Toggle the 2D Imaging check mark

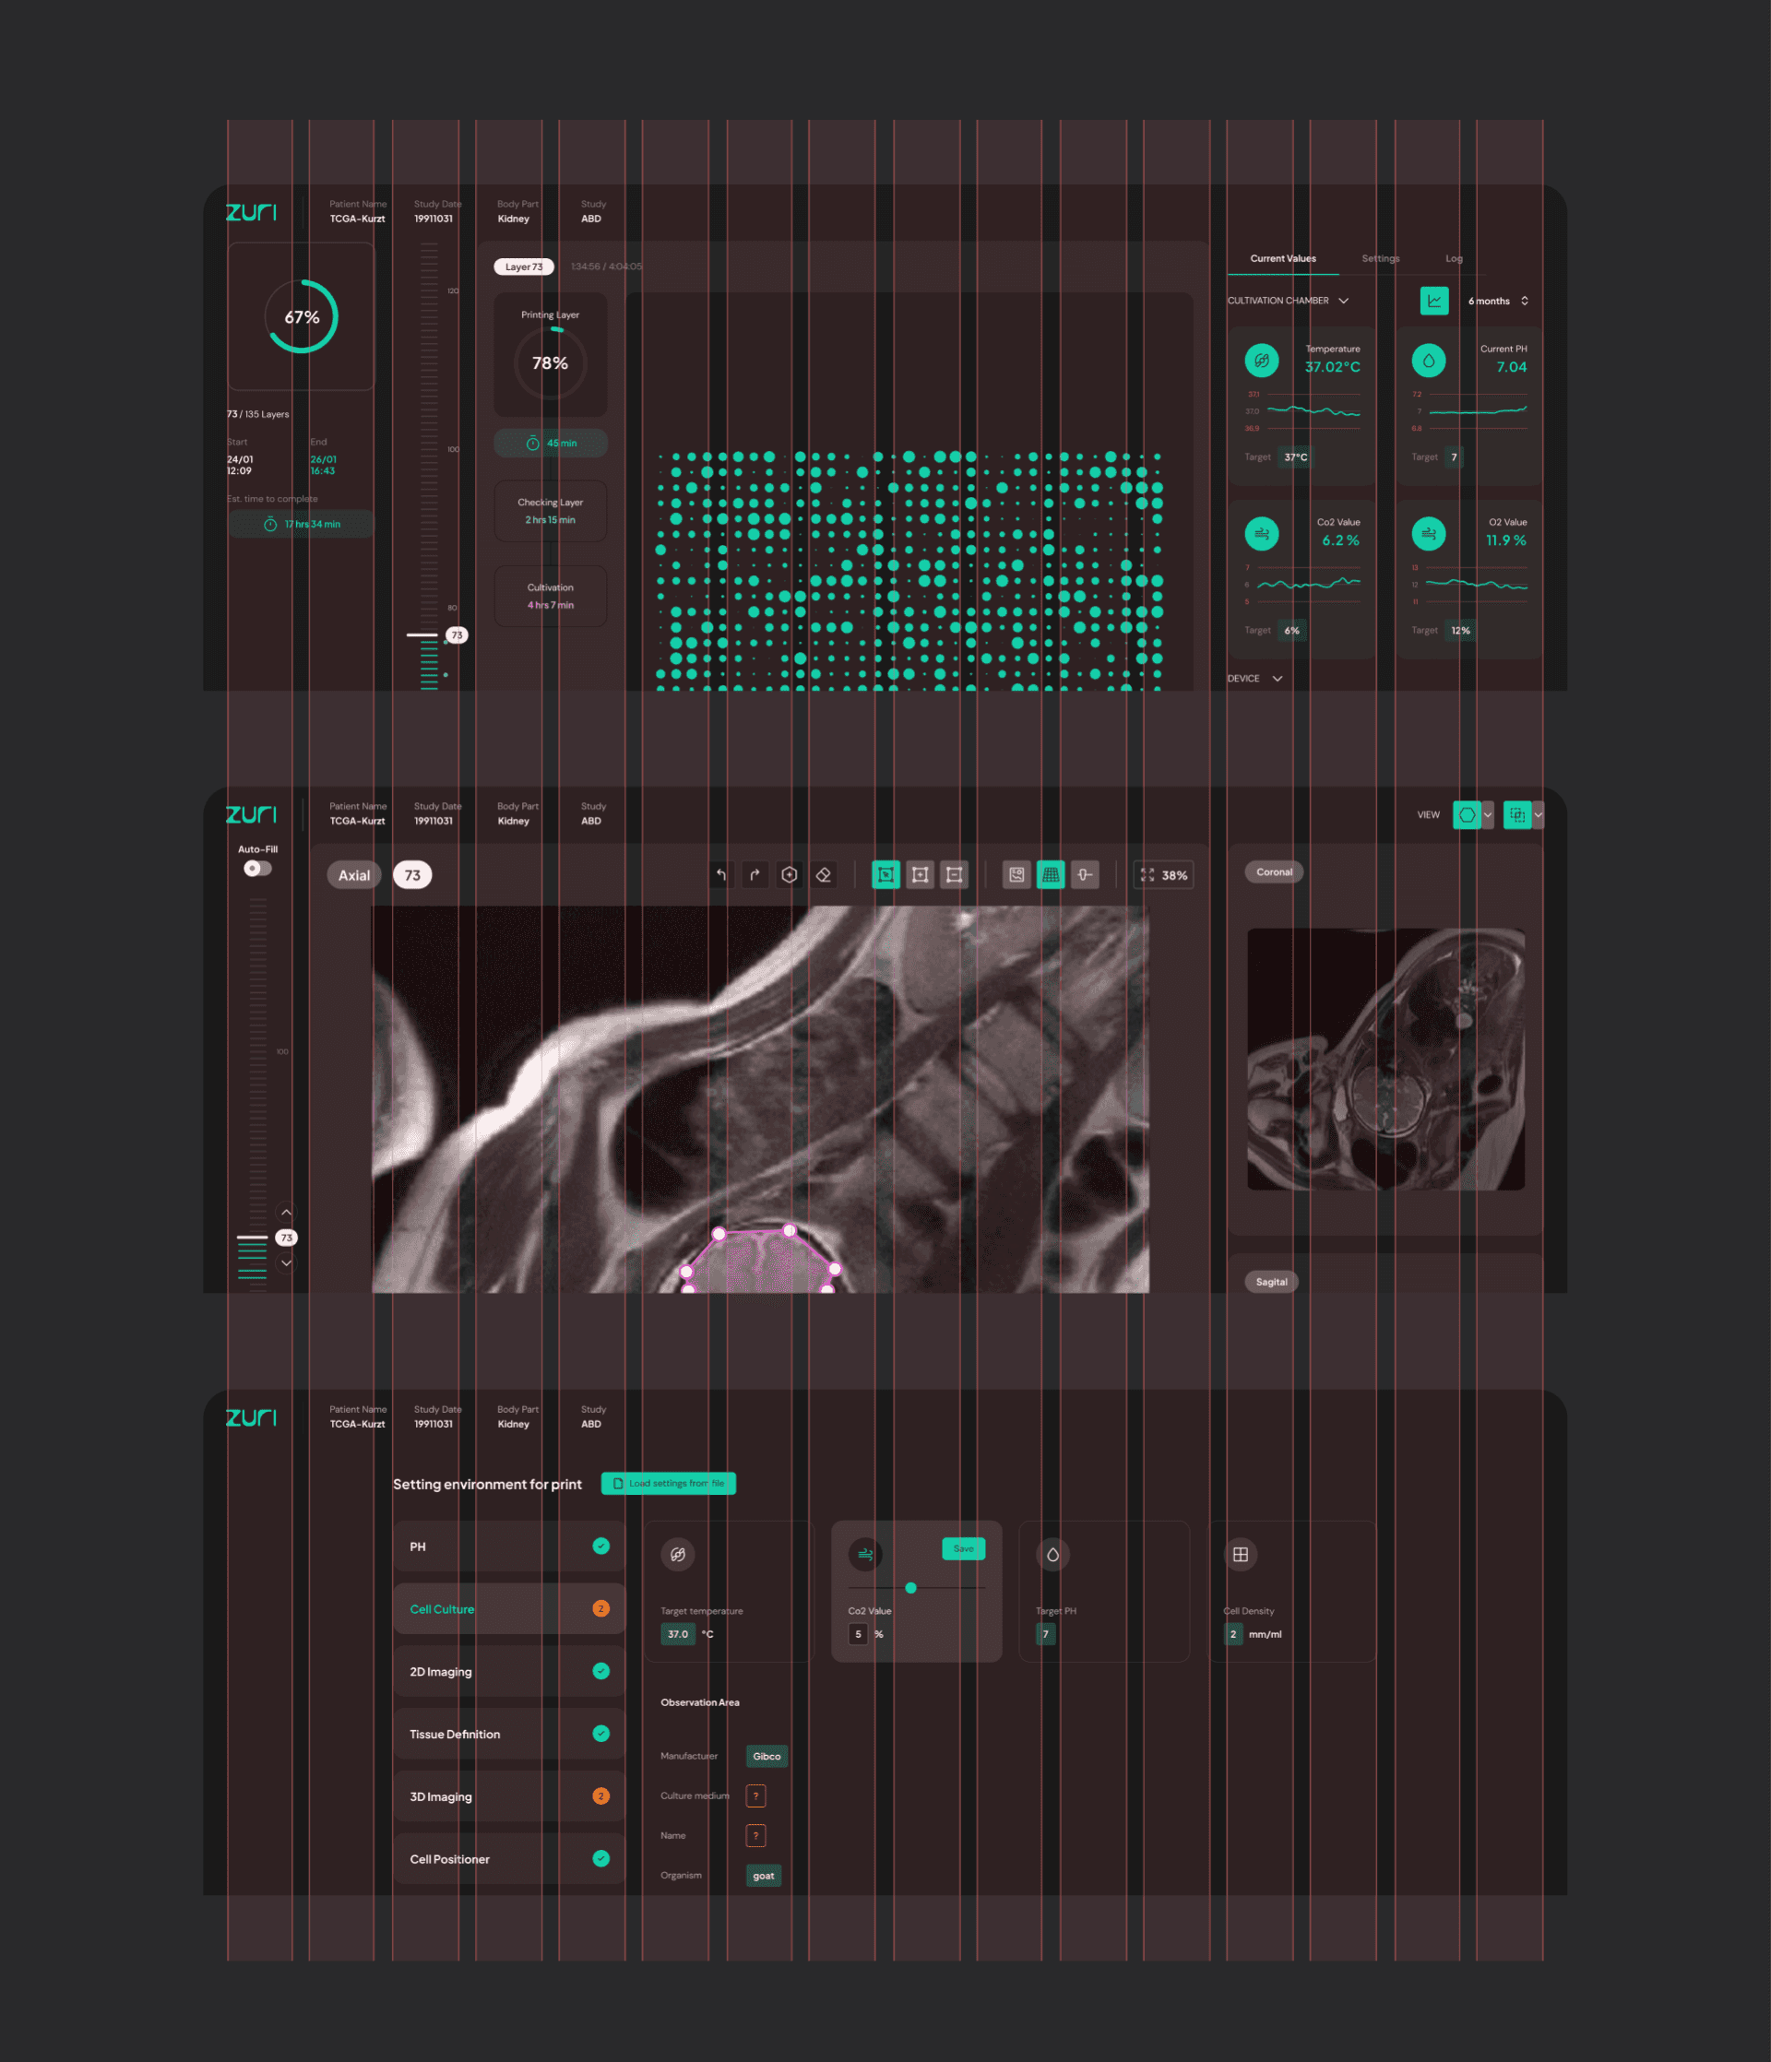pos(601,1671)
